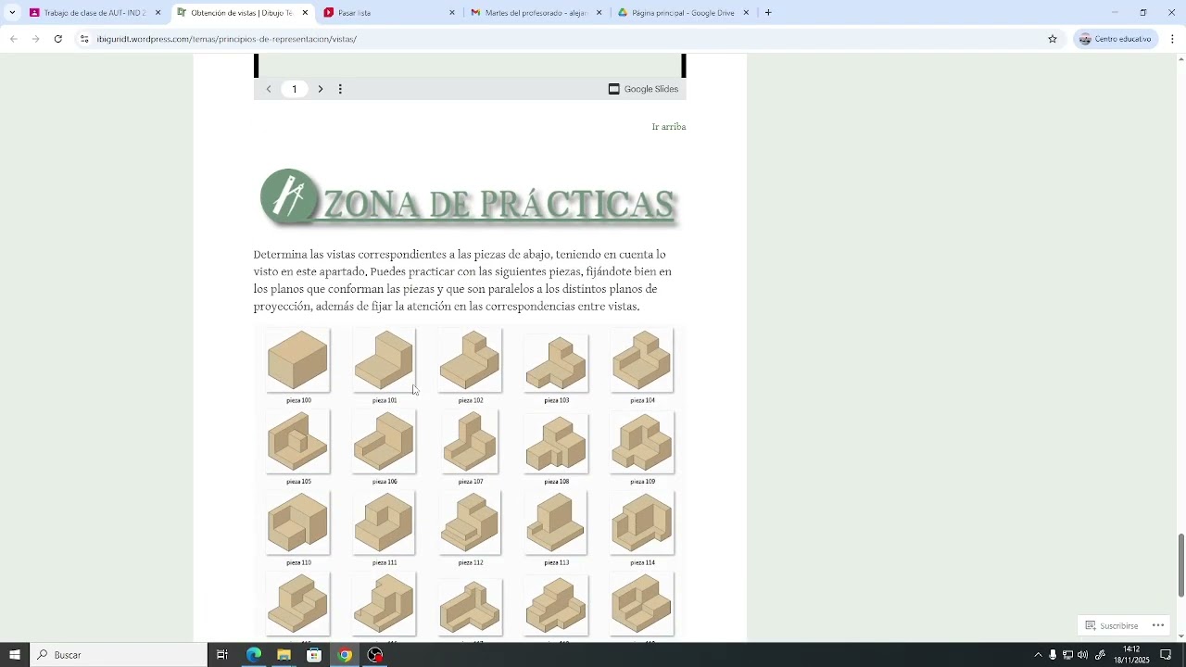Open pieza 102 thumbnail
Image resolution: width=1186 pixels, height=667 pixels.
(470, 359)
